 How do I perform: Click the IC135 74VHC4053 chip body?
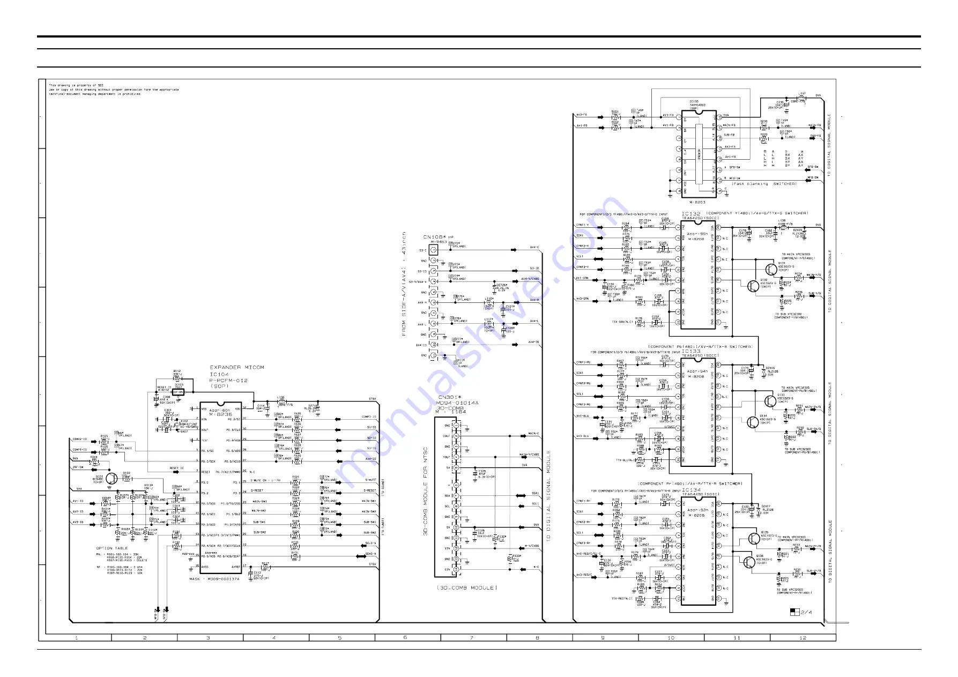tap(699, 153)
